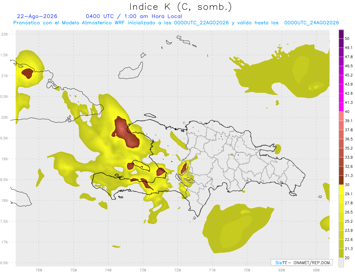The image size is (355, 274).
Task: Click the 68W longitude label
Action: pos(316,270)
